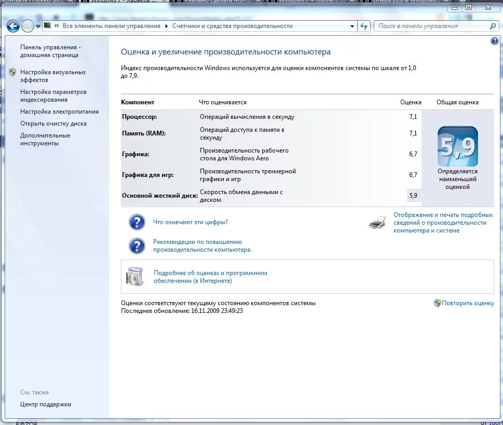Select the "Графика:" row label

[135, 154]
